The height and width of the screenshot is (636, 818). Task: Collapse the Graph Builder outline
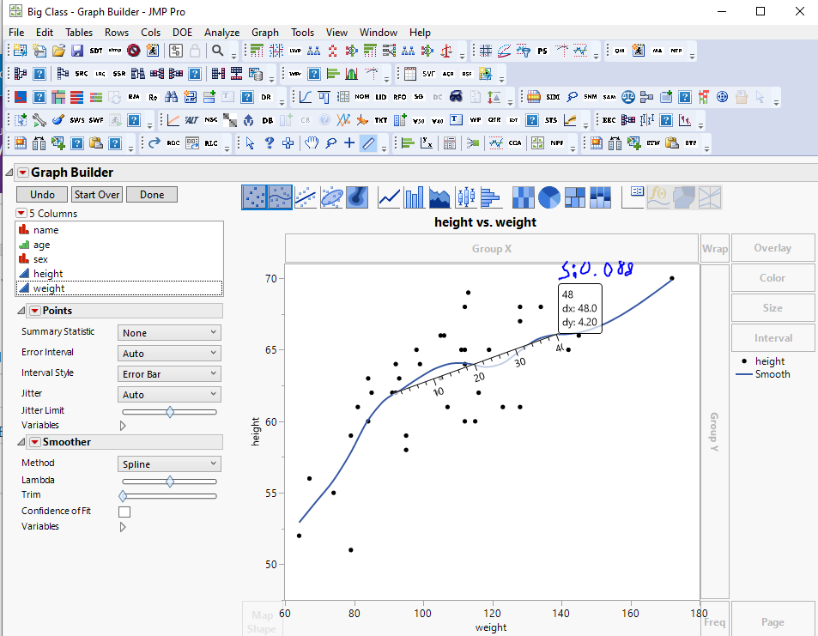point(9,173)
